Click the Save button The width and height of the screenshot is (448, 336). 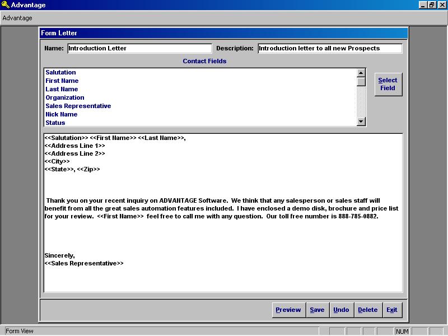[318, 310]
